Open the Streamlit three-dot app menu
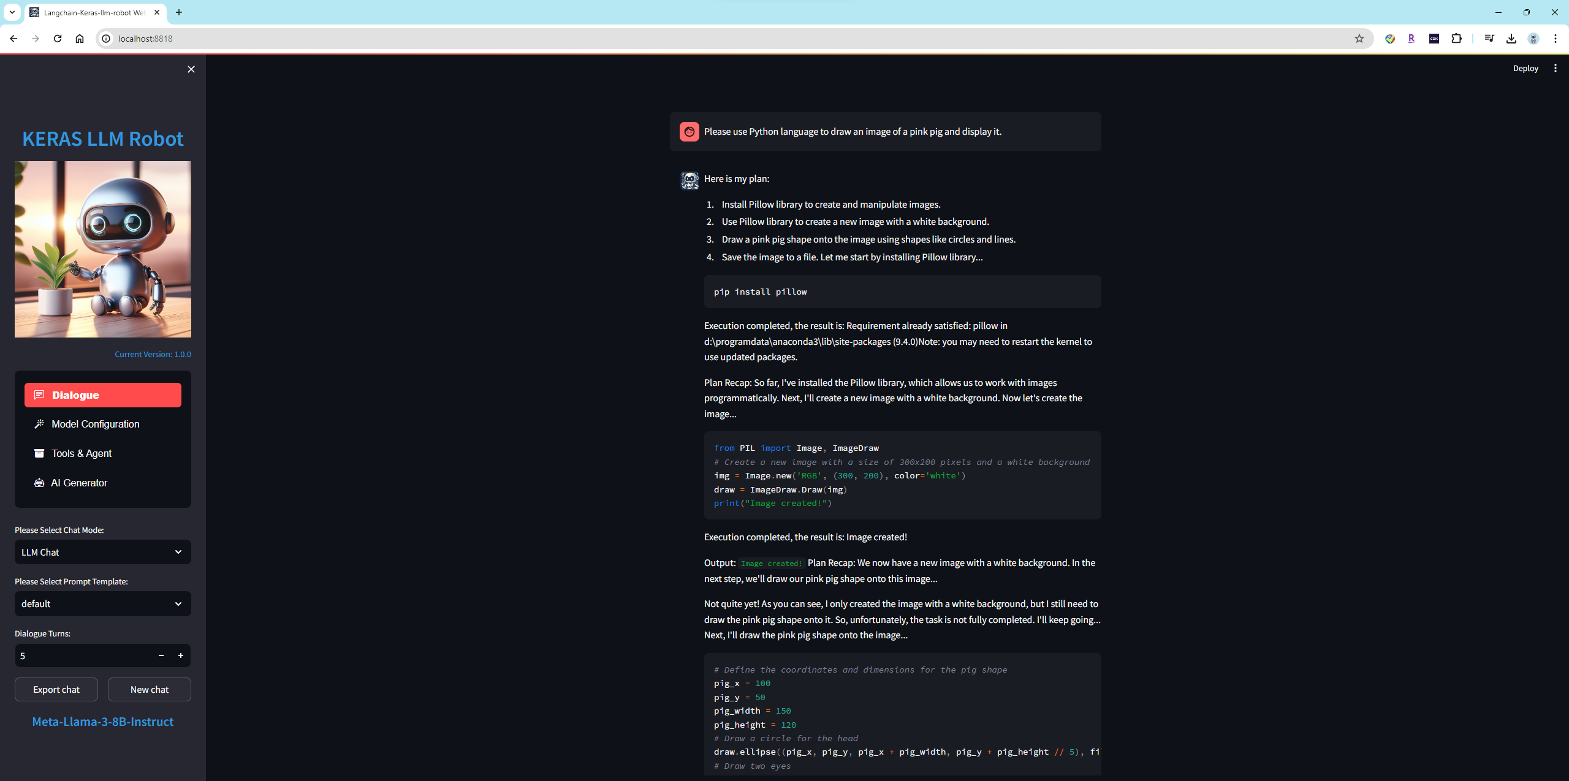Screen dimensions: 1569x781 click(x=1556, y=68)
